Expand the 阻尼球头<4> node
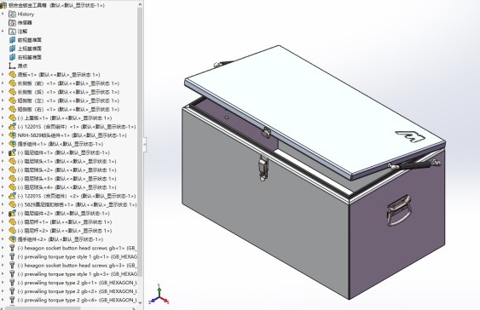Image resolution: width=480 pixels, height=310 pixels. (3, 187)
